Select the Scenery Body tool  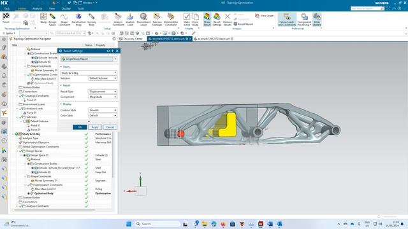(x=92, y=20)
